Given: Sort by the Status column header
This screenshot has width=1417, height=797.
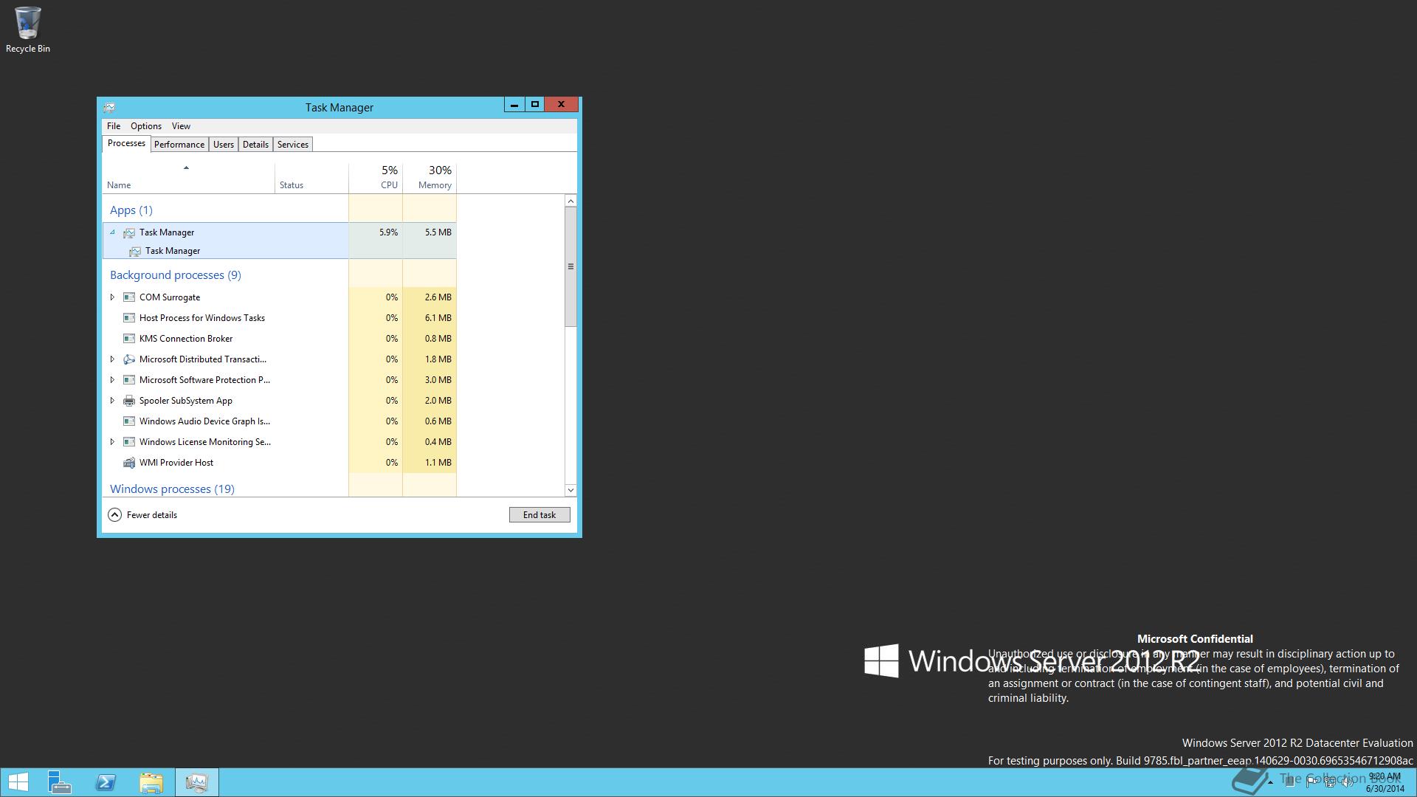Looking at the screenshot, I should [311, 178].
